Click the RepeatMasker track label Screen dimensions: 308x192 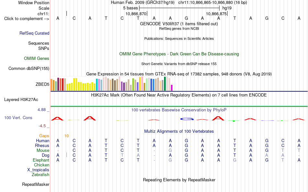[x=36, y=184]
